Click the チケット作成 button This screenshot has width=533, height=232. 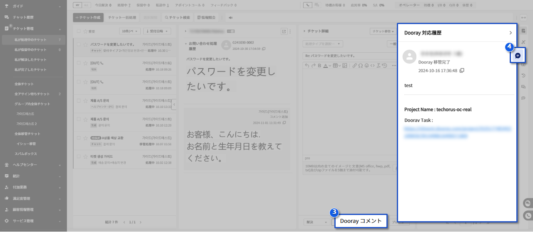(87, 18)
